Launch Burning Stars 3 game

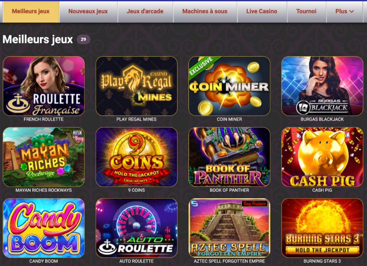pos(322,228)
